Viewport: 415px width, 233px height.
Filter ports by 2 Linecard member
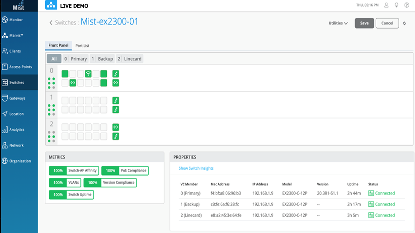(129, 59)
